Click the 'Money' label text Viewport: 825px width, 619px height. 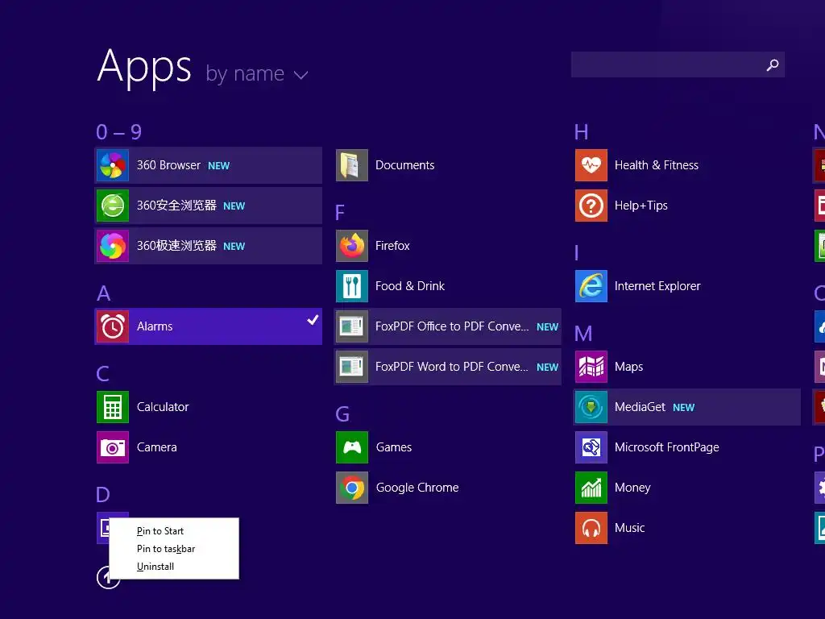click(x=632, y=488)
